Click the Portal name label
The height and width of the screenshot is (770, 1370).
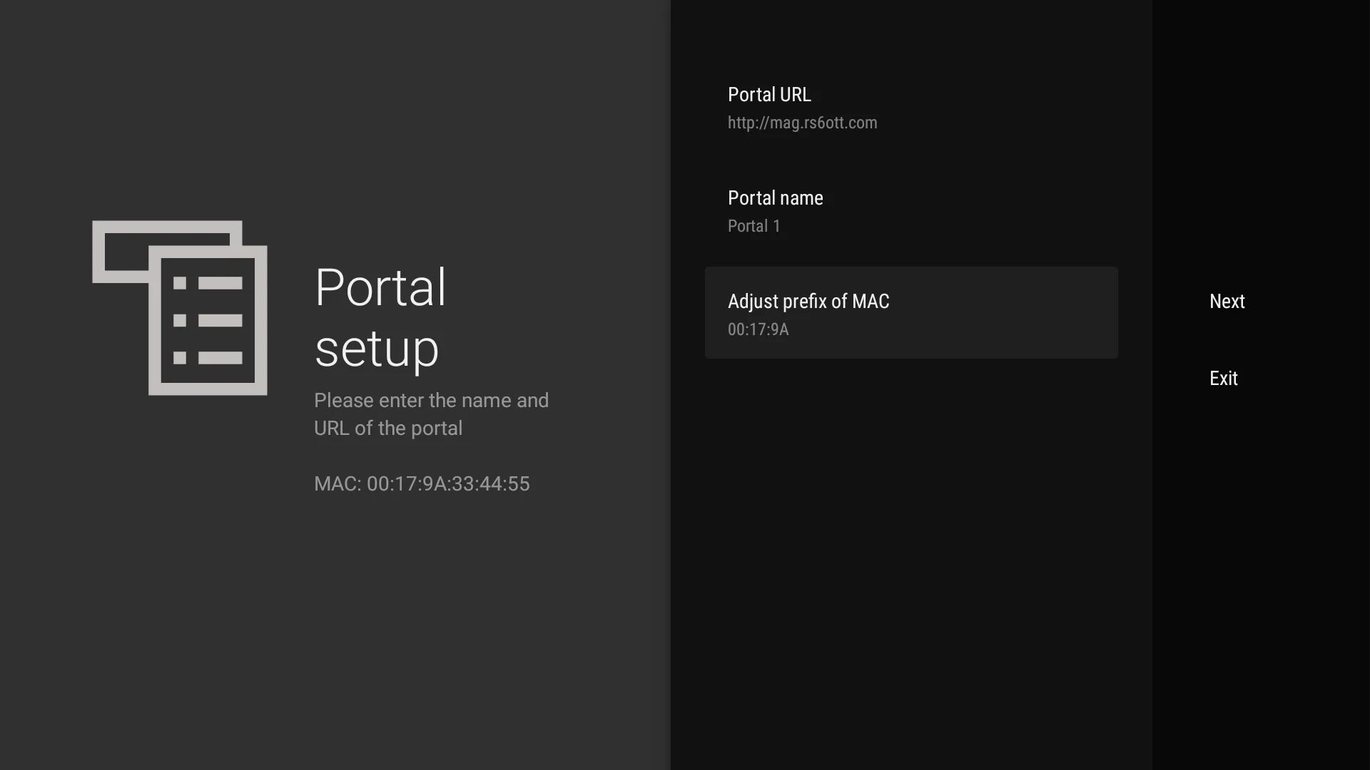point(775,198)
